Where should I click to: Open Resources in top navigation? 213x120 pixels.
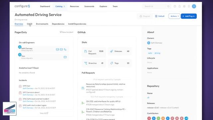coord(75,6)
